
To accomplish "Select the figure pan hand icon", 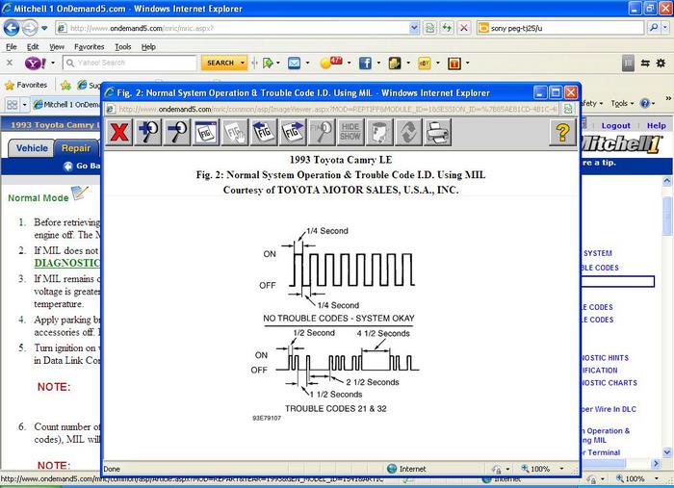I will click(235, 132).
